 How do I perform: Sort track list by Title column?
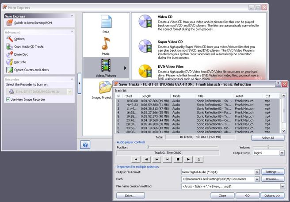(x=214, y=96)
